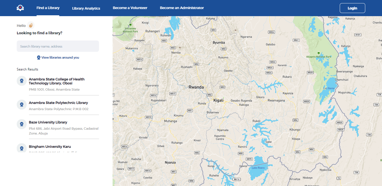This screenshot has width=382, height=186.
Task: Click the DR75 road shield on map
Action: pyautogui.click(x=249, y=159)
